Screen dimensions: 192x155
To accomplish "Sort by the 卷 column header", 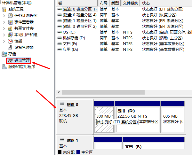I will (x=77, y=3).
